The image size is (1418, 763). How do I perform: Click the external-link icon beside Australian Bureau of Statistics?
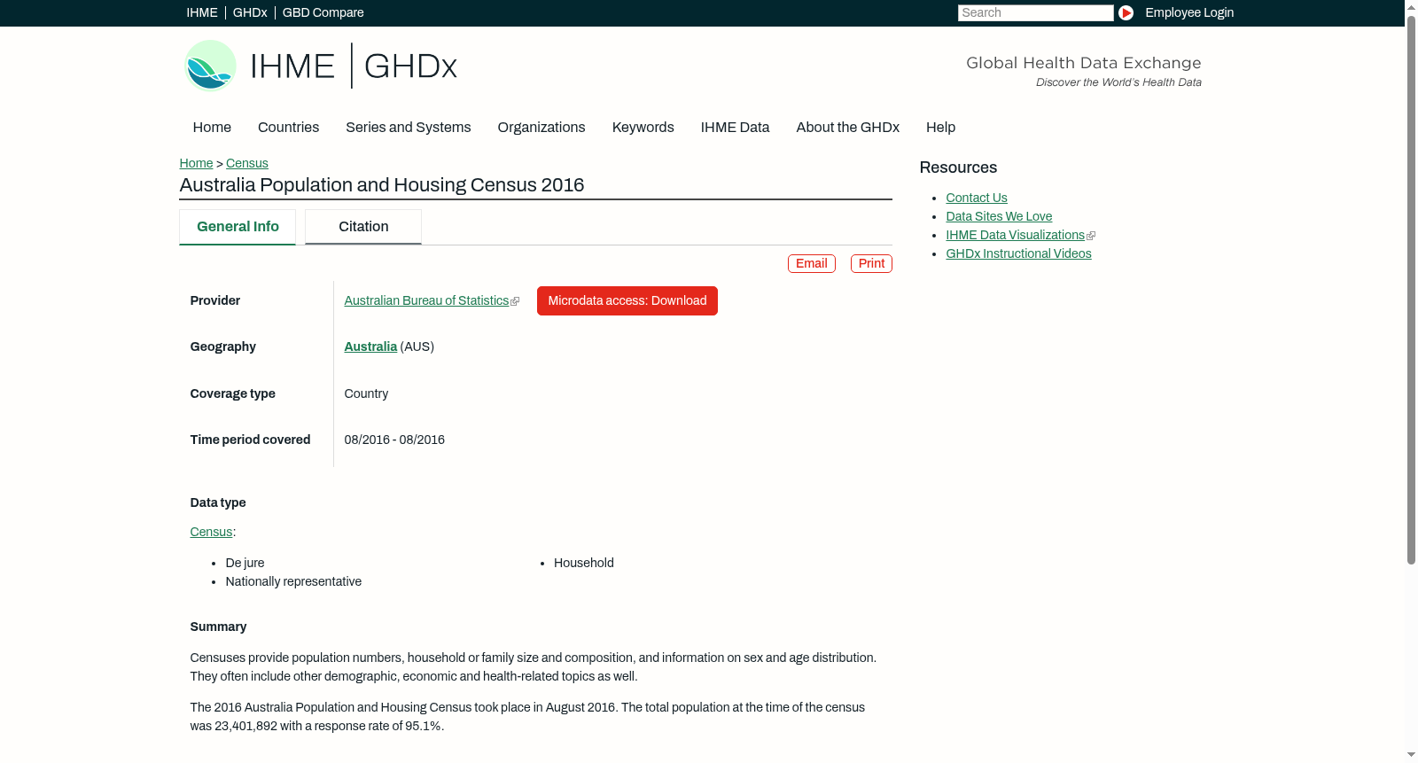coord(515,301)
